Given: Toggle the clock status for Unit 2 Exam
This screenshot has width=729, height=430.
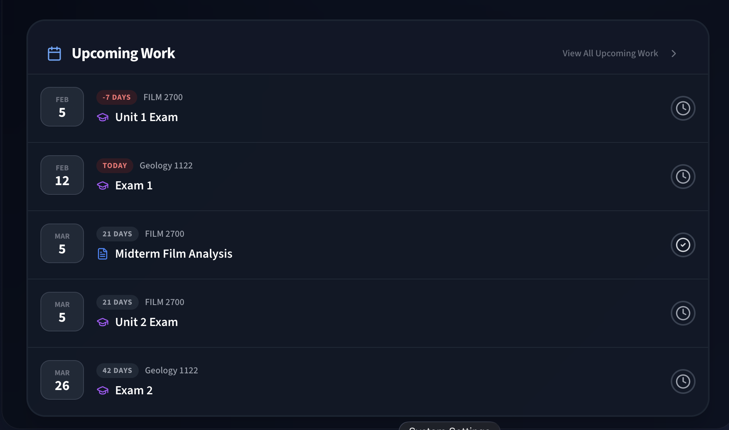Looking at the screenshot, I should pos(683,313).
